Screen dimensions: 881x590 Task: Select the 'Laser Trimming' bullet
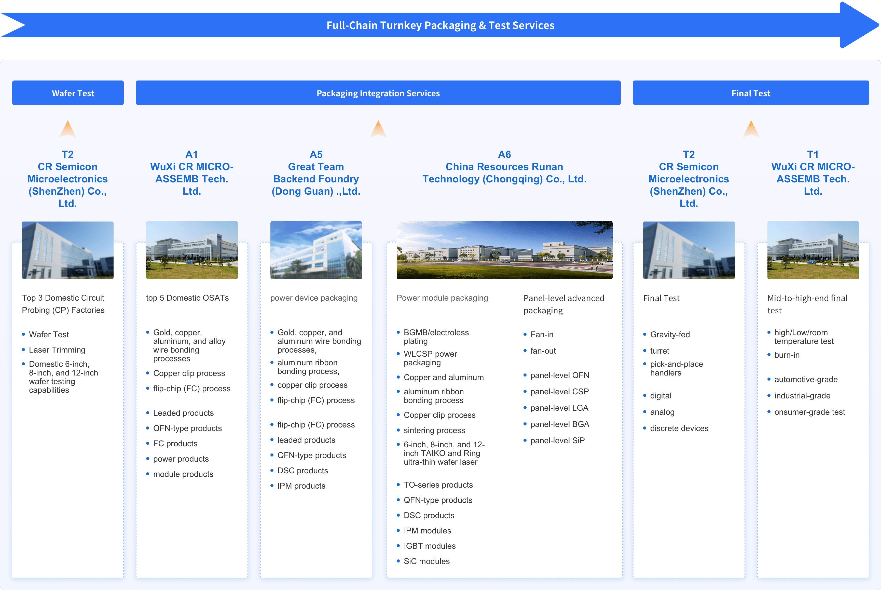(x=57, y=350)
